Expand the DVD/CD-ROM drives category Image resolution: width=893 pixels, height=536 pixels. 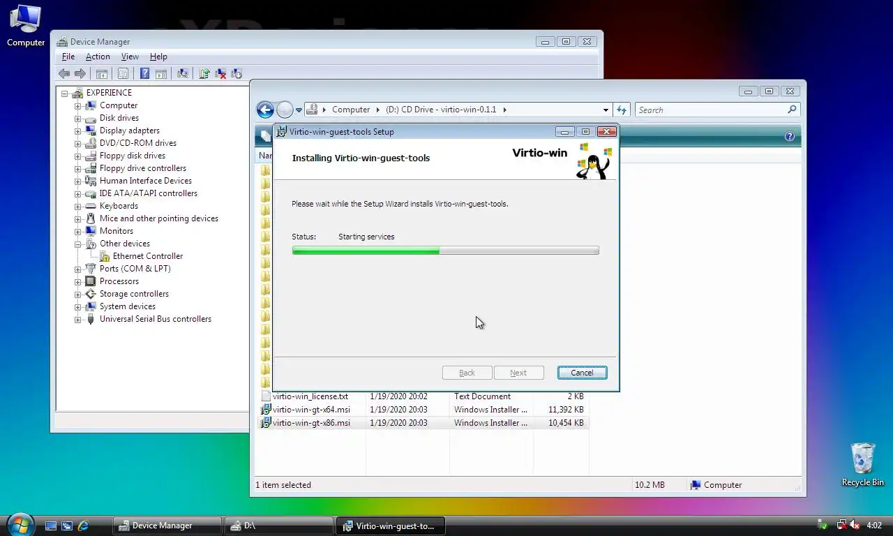click(78, 143)
